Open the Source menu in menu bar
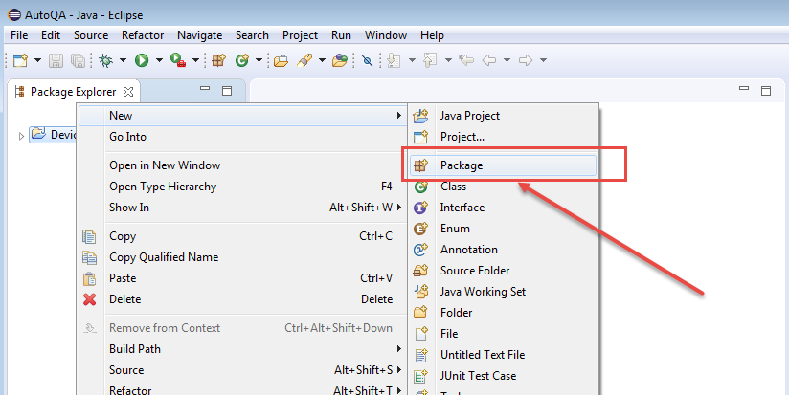This screenshot has height=395, width=789. pyautogui.click(x=91, y=35)
